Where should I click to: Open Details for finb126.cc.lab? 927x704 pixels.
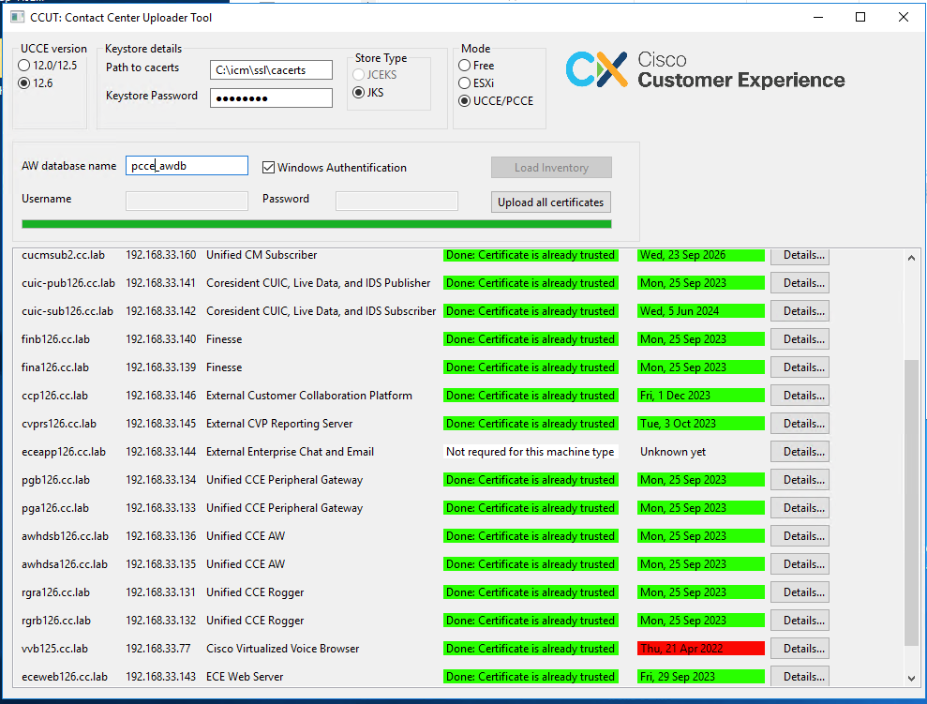800,339
